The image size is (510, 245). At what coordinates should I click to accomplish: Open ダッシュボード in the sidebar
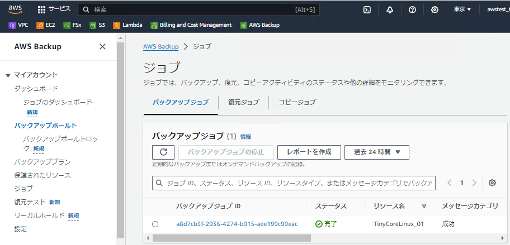[36, 89]
